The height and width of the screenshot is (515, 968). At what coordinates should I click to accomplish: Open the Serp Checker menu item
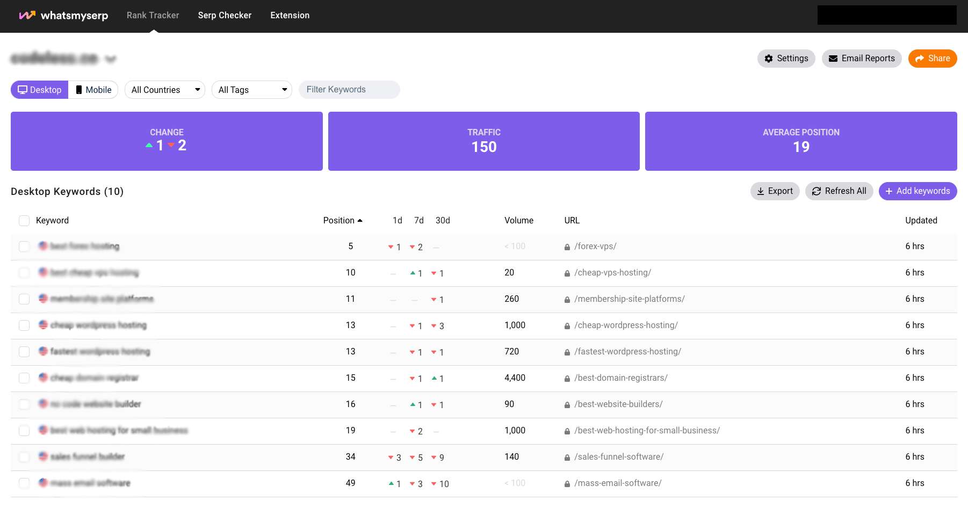[x=225, y=15]
